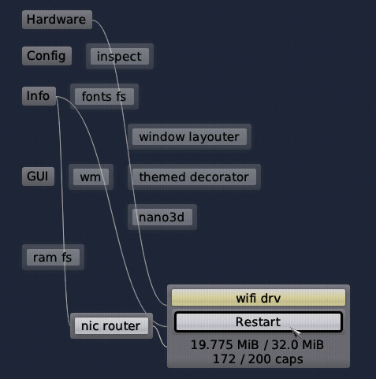This screenshot has width=376, height=379.
Task: Click the nano3d component
Action: (x=162, y=217)
